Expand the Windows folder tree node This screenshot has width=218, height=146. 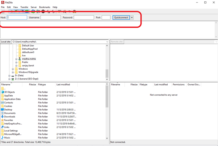(x=13, y=69)
